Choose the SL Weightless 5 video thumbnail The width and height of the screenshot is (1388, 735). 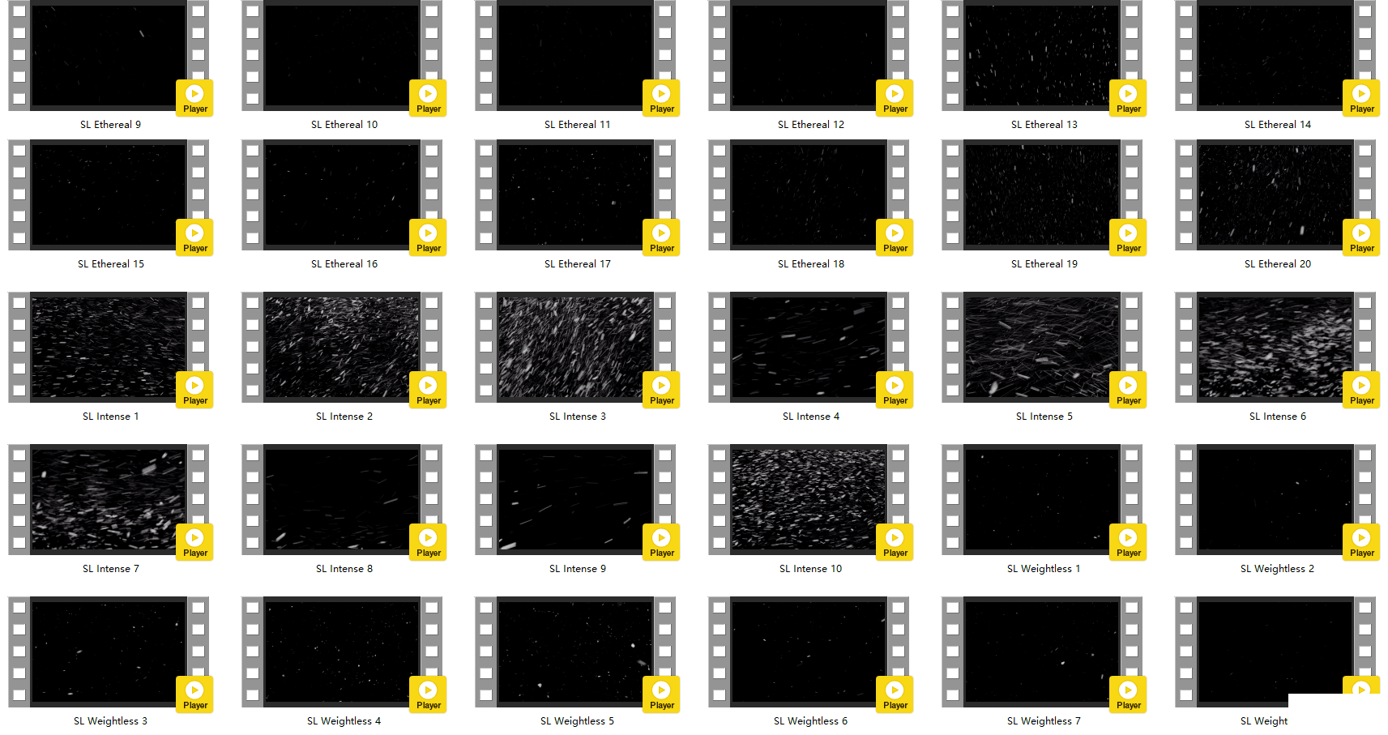coord(574,652)
